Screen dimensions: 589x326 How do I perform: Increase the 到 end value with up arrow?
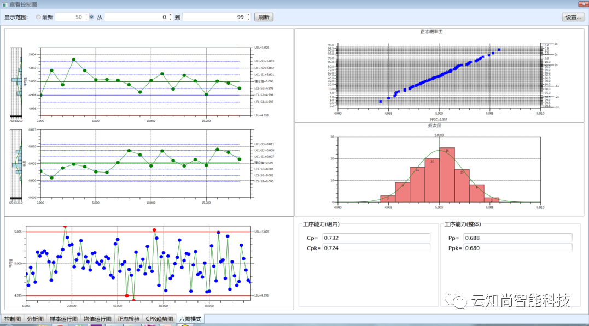pos(248,15)
